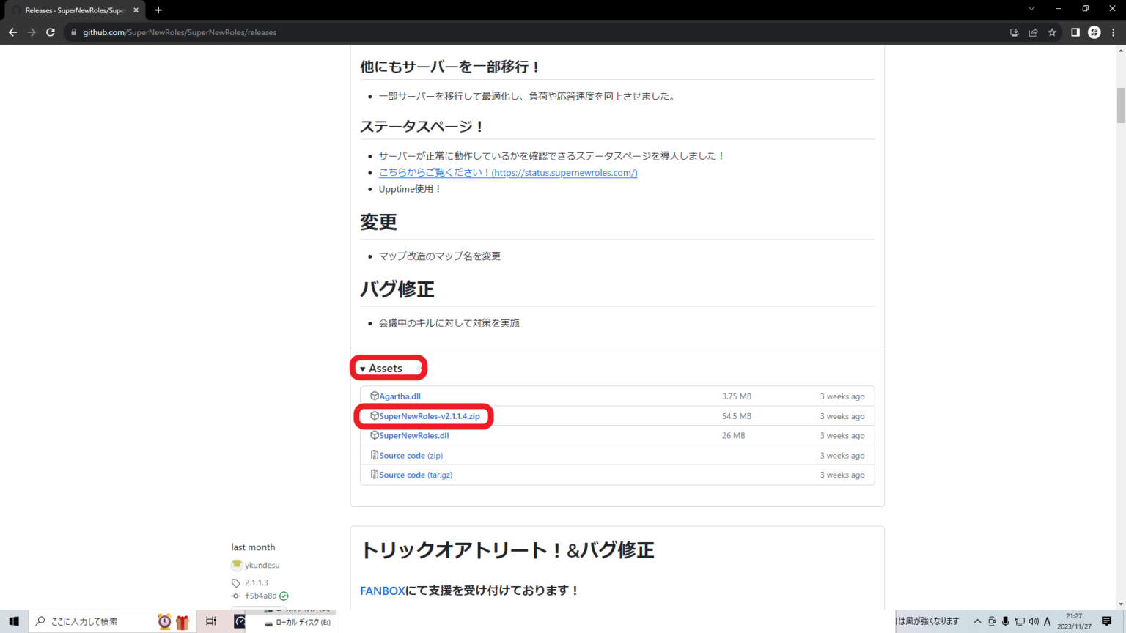Open the browser three-dot menu
1126x633 pixels.
click(x=1114, y=32)
